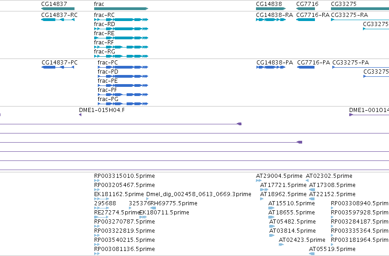The image size is (389, 256).
Task: Select the CG7716 gene label
Action: point(307,4)
